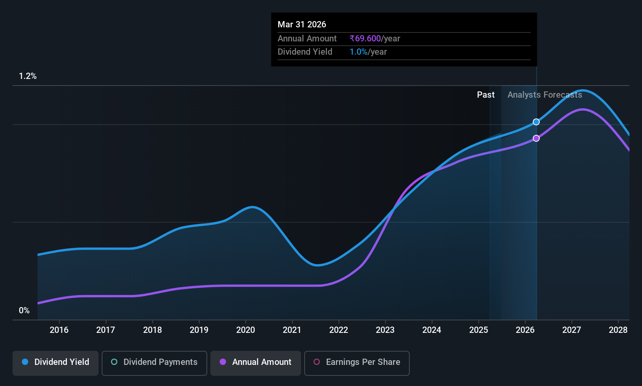Click the pink circle in Earnings Per Share legend

tap(317, 362)
